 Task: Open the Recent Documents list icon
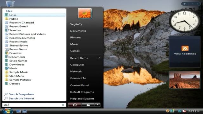tap(7, 38)
